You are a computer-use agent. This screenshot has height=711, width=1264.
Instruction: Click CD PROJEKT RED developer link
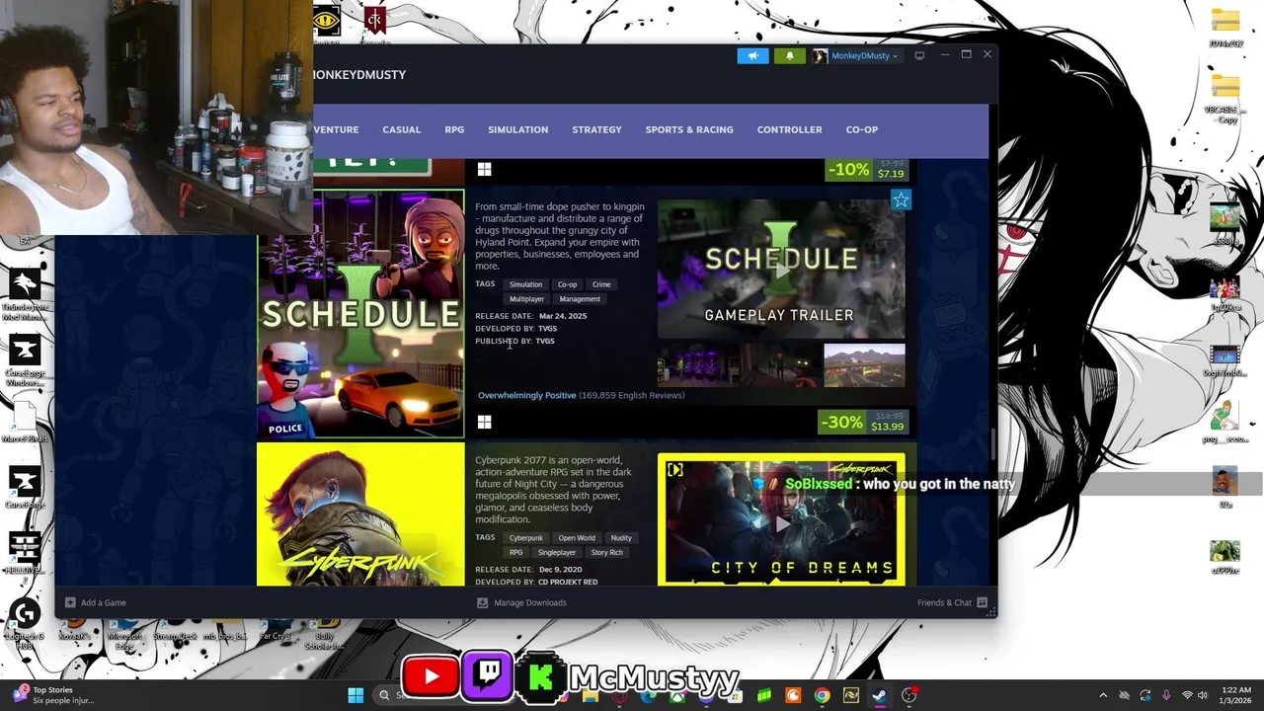pyautogui.click(x=568, y=582)
